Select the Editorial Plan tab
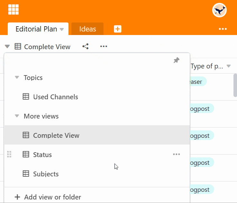Screen dimensions: 237x203 pyautogui.click(x=36, y=29)
